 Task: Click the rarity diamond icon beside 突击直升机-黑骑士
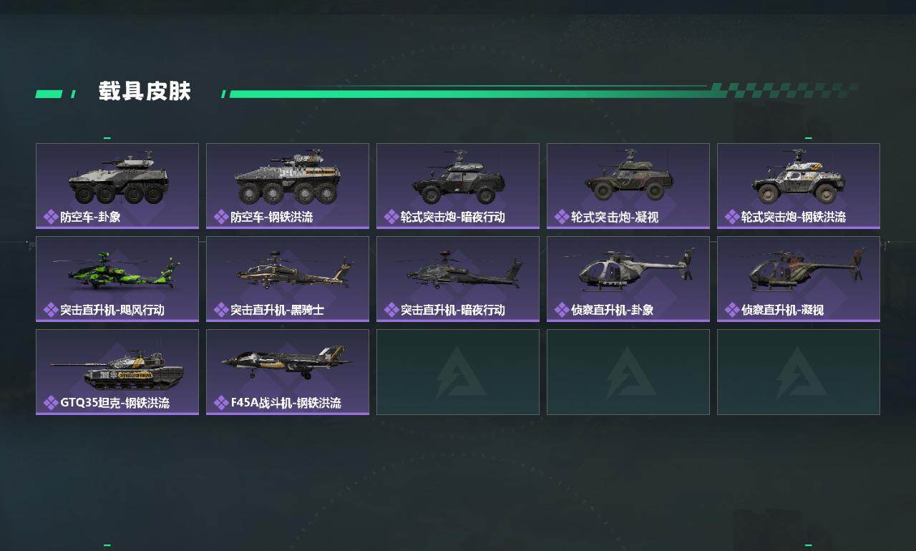tap(220, 310)
